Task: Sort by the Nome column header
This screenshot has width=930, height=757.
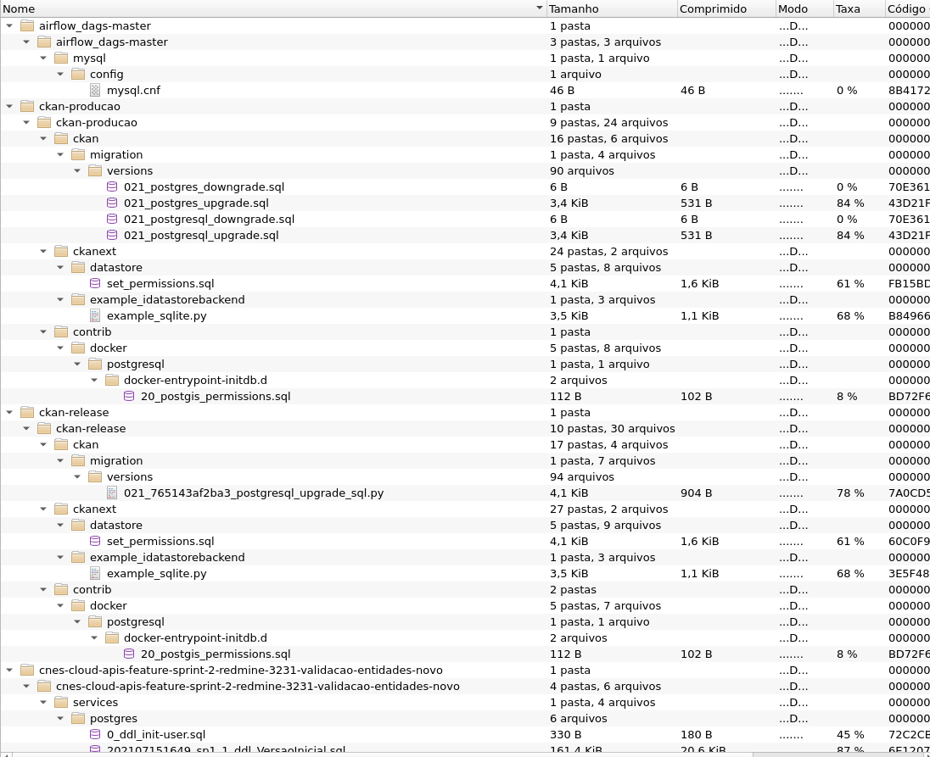Action: [x=273, y=8]
